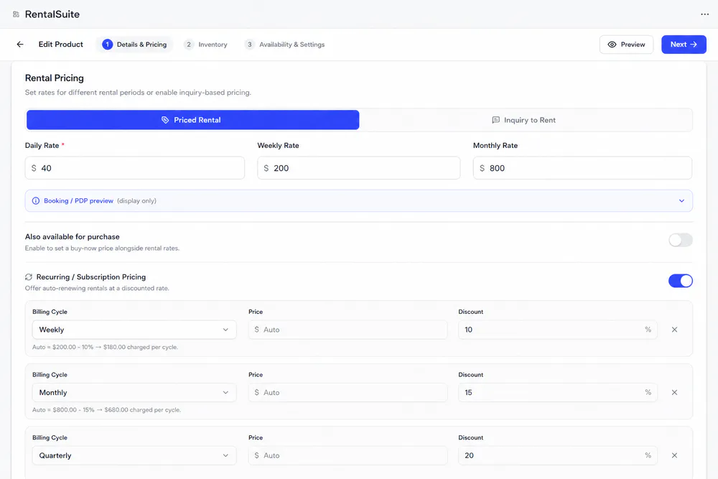This screenshot has width=718, height=479.
Task: Click the dollar sign in Monthly Rate
Action: pos(482,168)
